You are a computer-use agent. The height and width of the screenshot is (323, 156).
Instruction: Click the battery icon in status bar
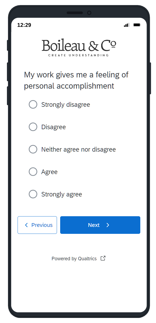tap(137, 25)
